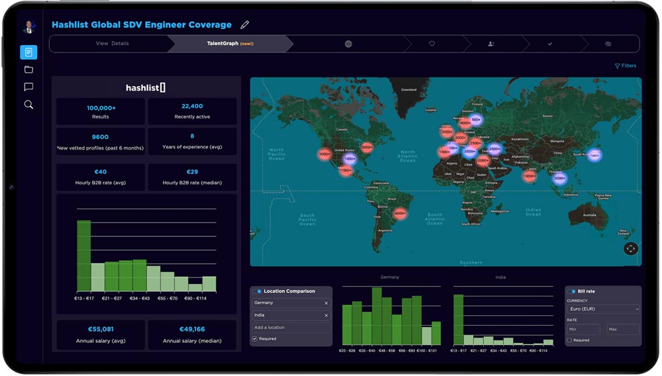The image size is (662, 376).
Task: Select the TalentGraph tab
Action: point(230,44)
